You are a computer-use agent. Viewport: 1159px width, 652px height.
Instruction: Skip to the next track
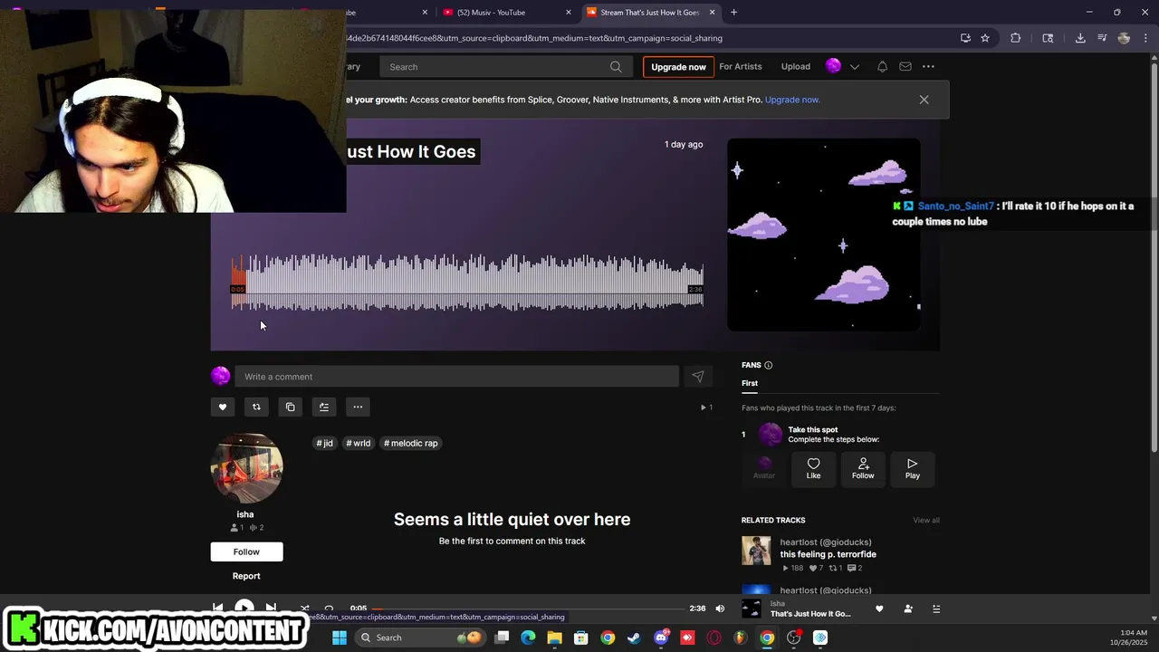271,608
